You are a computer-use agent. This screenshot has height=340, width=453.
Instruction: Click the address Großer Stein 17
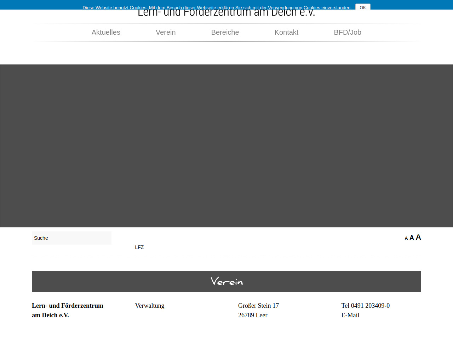pos(258,306)
